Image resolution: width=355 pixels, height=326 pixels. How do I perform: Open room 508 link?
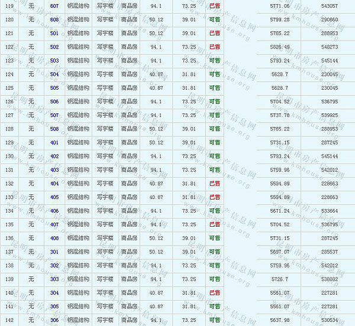point(54,129)
